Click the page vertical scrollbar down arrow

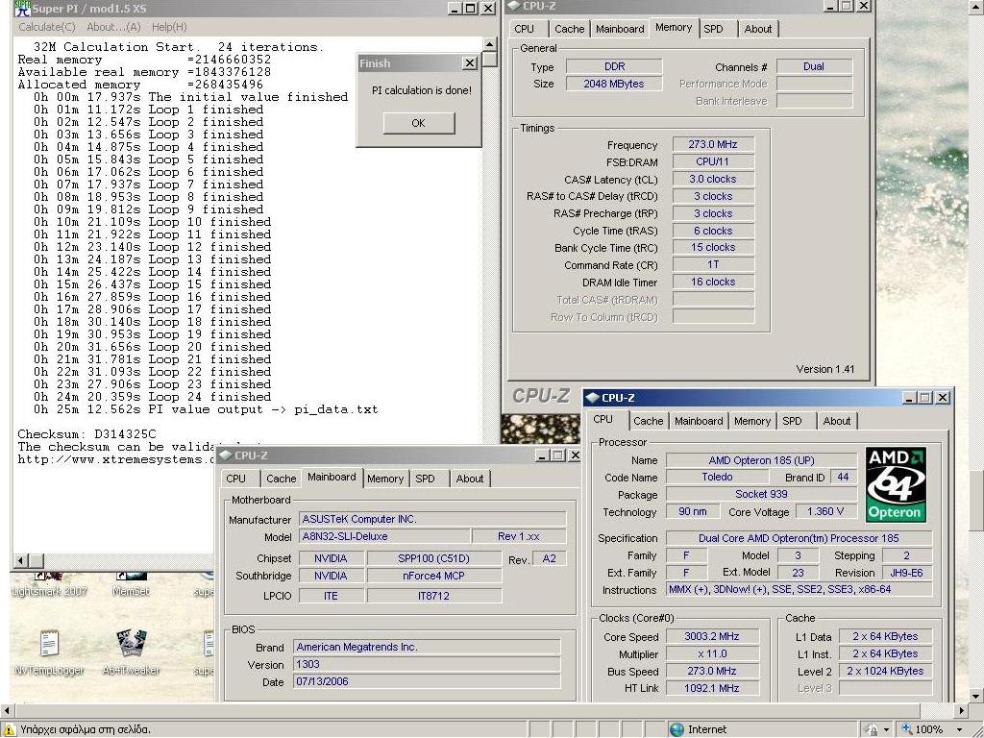(x=976, y=696)
